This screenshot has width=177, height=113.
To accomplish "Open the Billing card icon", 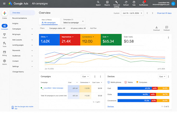I will tap(4, 52).
